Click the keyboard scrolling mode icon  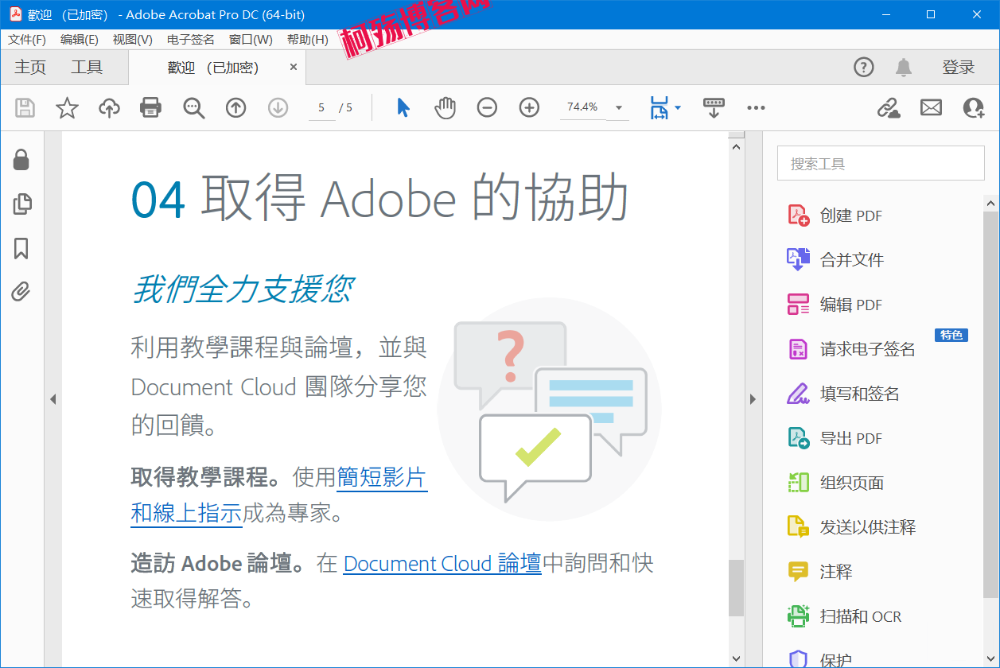point(714,107)
